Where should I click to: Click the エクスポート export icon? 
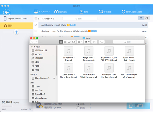pos(36,11)
